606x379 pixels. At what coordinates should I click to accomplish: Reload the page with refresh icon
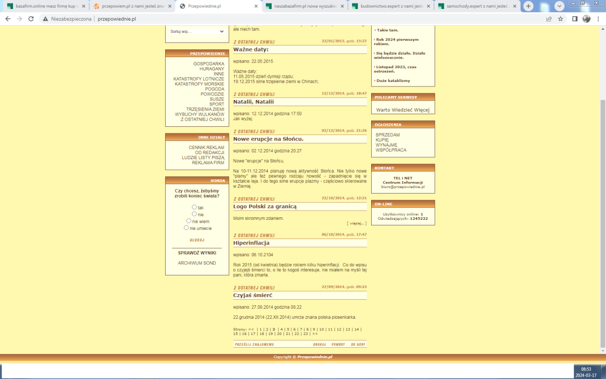tap(31, 19)
